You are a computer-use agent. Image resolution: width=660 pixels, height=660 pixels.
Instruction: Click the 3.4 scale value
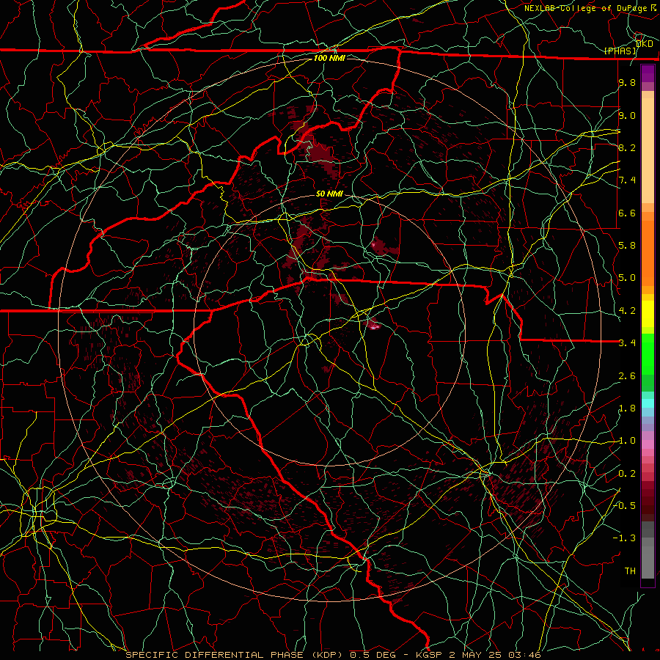click(627, 343)
